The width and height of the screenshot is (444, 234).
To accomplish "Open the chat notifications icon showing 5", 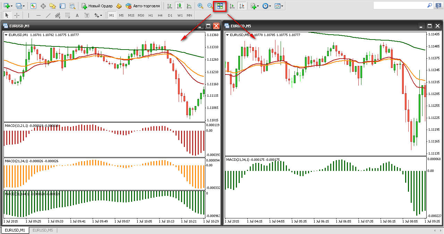I will 438,6.
